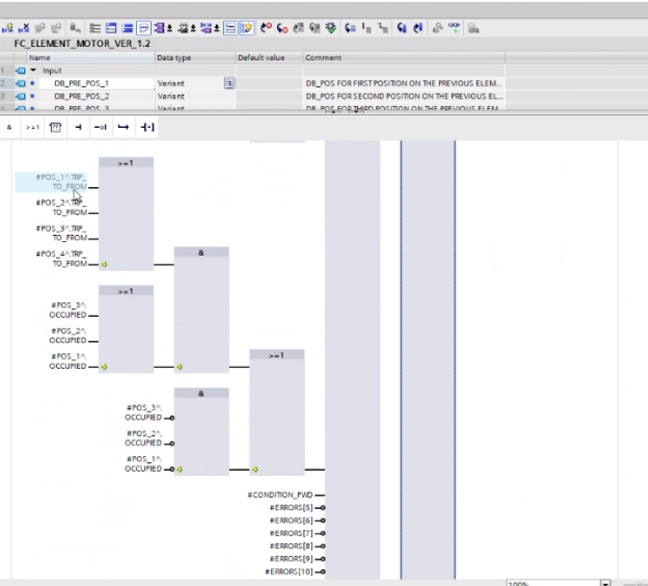Toggle favorites display star icon

tap(246, 28)
